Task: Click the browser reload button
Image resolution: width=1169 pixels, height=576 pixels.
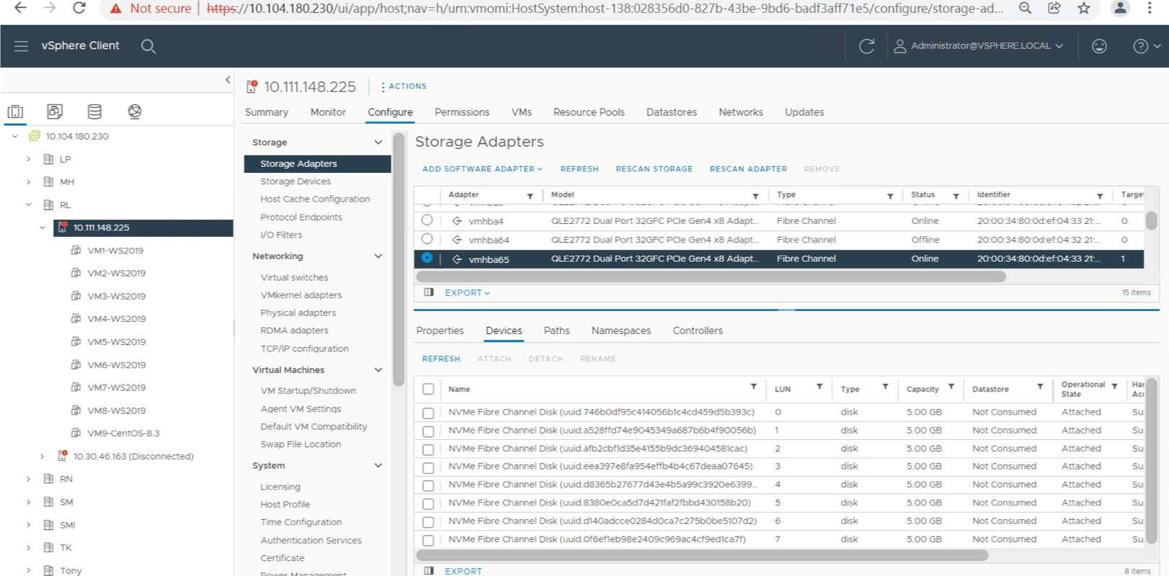Action: pos(79,8)
